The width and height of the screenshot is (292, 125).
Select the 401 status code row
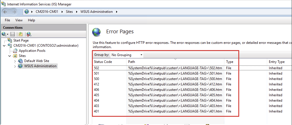pos(192,111)
